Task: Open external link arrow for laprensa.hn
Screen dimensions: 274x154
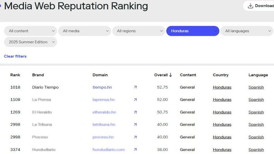Action: click(x=135, y=100)
